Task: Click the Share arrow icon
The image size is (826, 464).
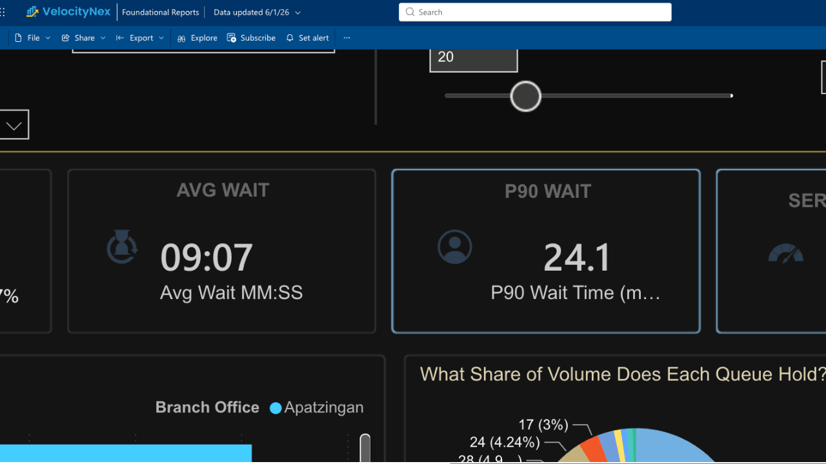Action: point(66,38)
